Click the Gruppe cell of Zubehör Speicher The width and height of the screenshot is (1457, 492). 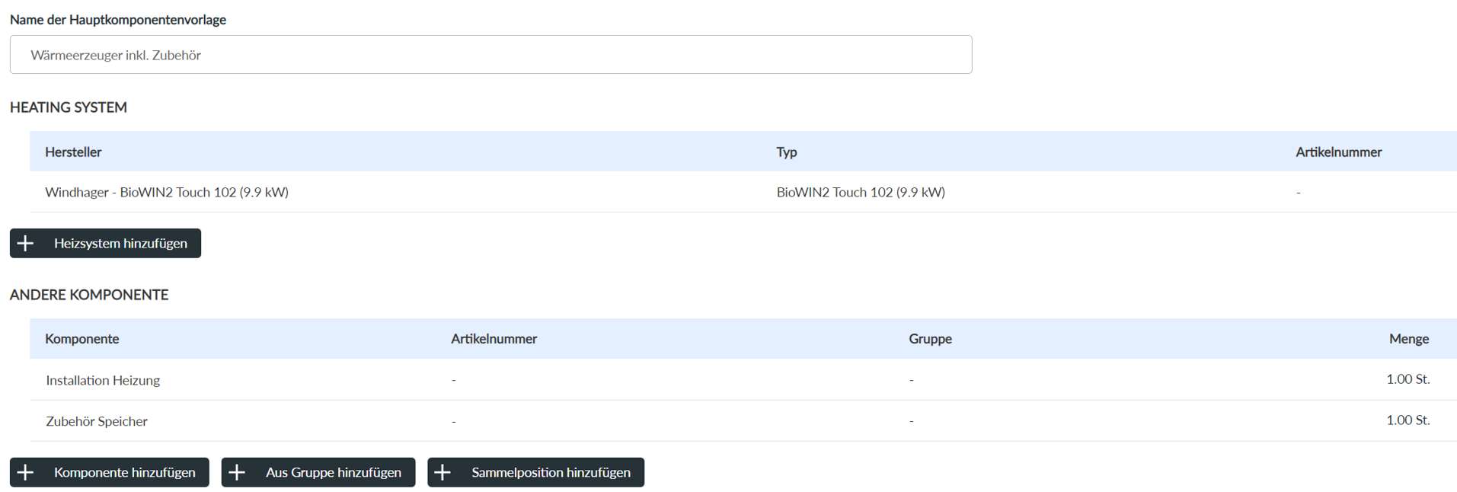click(912, 421)
